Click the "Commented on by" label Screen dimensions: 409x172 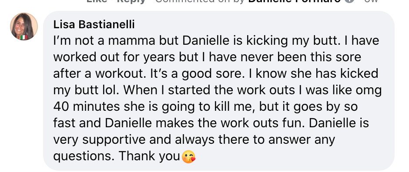(200, 1)
